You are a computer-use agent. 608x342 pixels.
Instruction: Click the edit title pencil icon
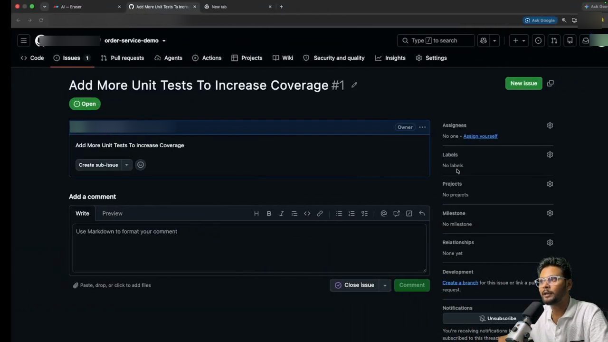coord(354,85)
